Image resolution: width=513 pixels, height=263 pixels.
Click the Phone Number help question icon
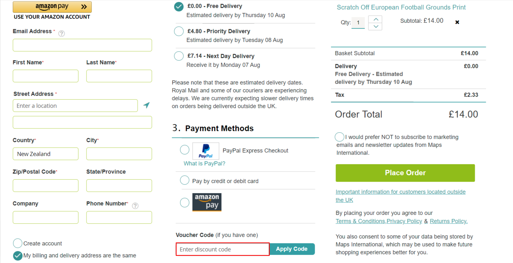click(135, 206)
